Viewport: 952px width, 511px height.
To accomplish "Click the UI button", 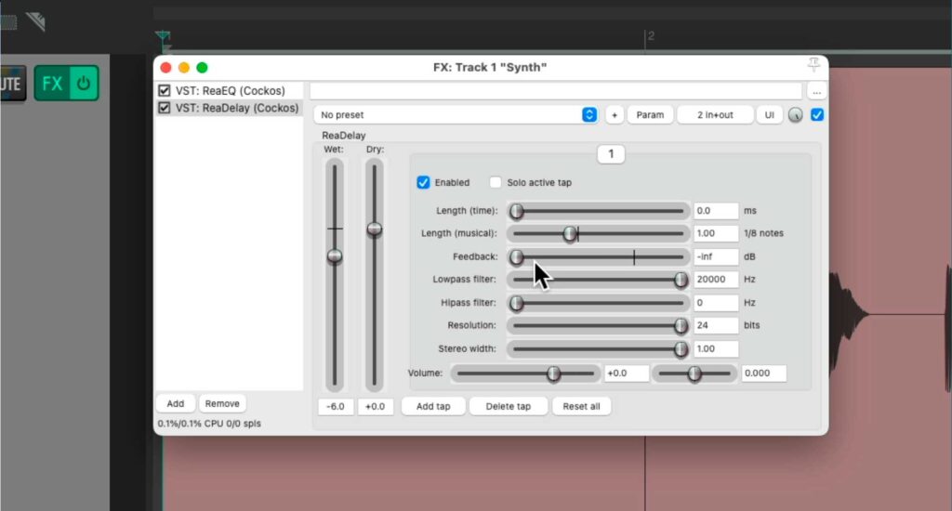I will [x=769, y=114].
